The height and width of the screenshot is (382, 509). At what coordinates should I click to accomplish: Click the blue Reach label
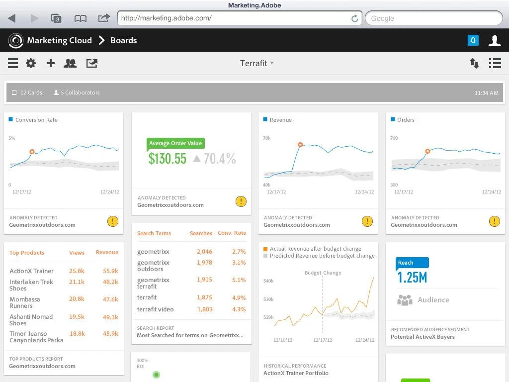[412, 263]
